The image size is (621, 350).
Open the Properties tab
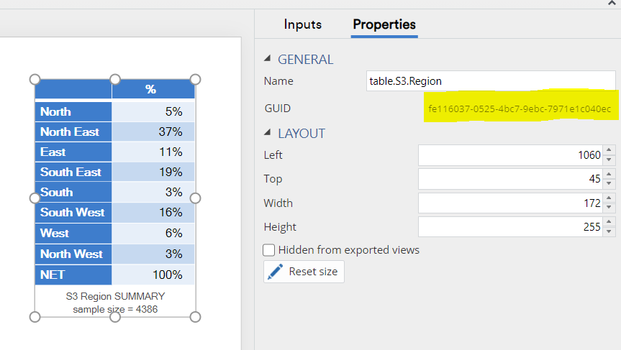point(384,24)
